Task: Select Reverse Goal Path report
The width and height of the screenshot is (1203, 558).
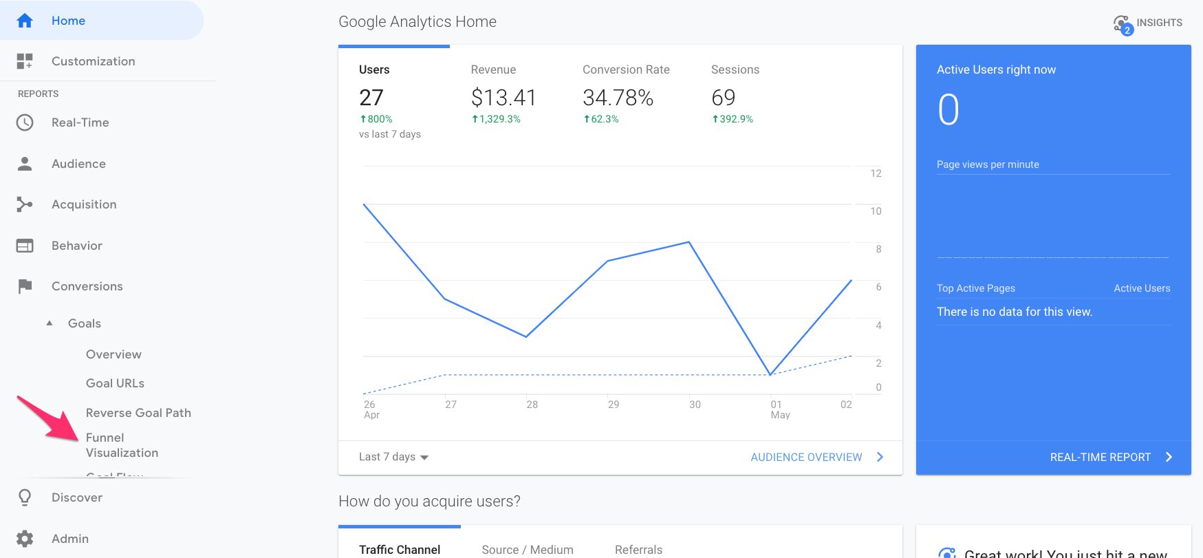Action: coord(138,413)
